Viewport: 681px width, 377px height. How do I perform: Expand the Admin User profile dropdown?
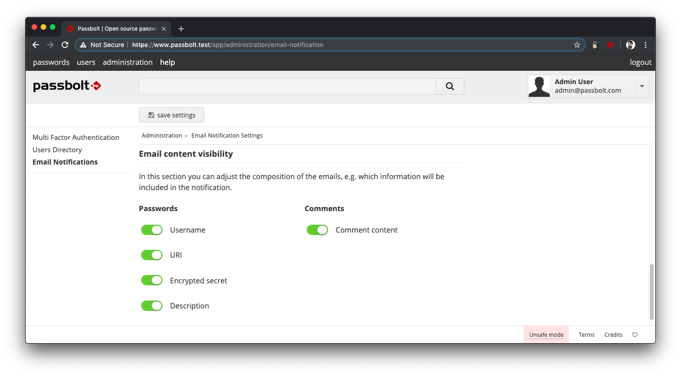[x=642, y=86]
